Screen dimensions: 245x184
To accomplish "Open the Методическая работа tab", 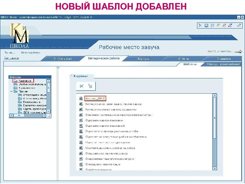I will click(x=103, y=58).
